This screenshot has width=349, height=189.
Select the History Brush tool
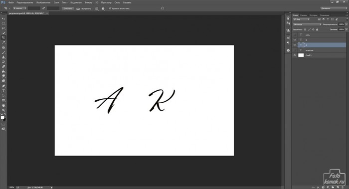[x=3, y=62]
